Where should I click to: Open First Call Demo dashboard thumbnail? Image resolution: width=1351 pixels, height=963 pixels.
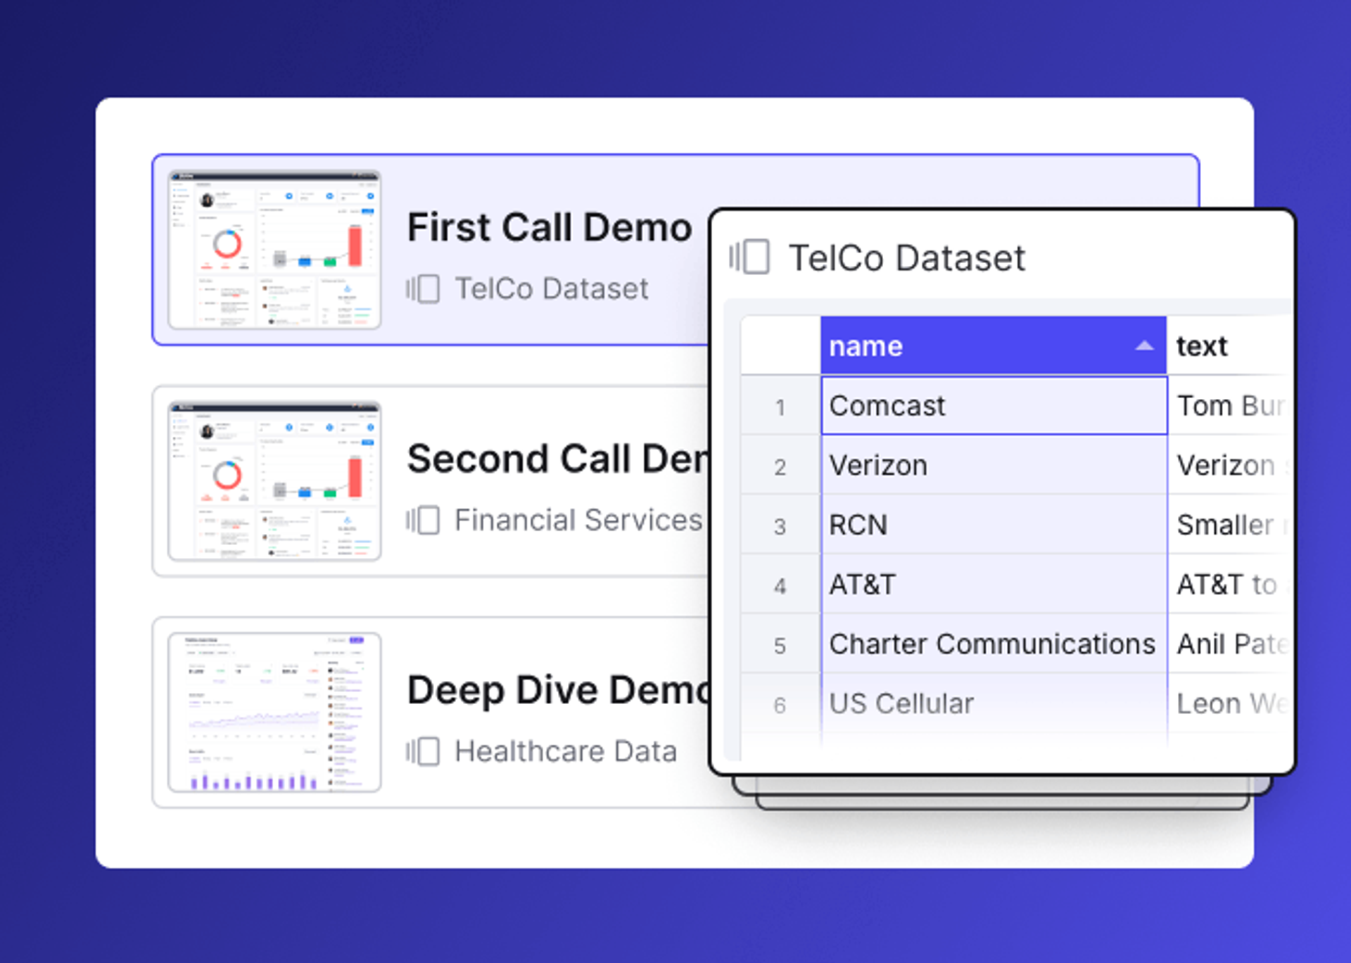(274, 250)
